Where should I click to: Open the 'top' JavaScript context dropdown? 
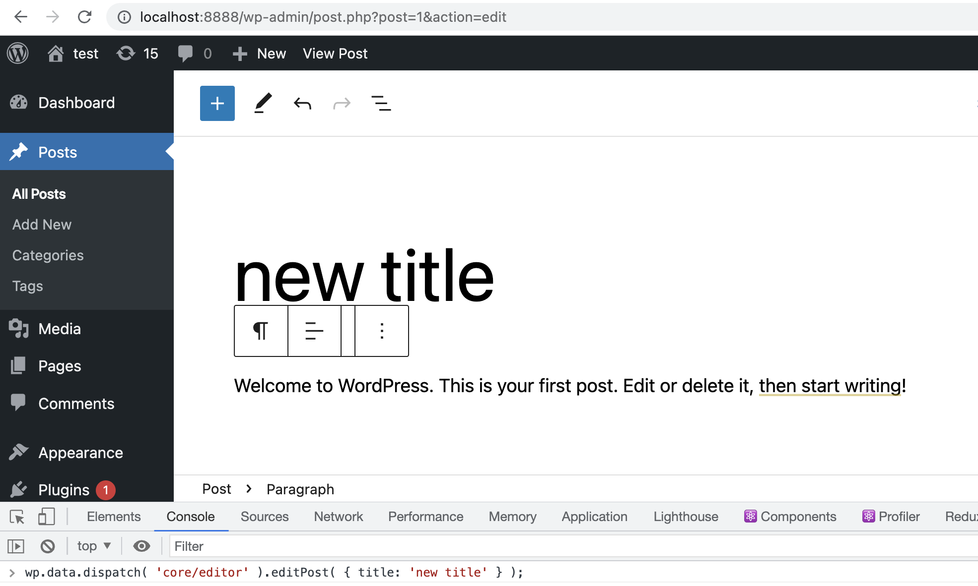94,546
